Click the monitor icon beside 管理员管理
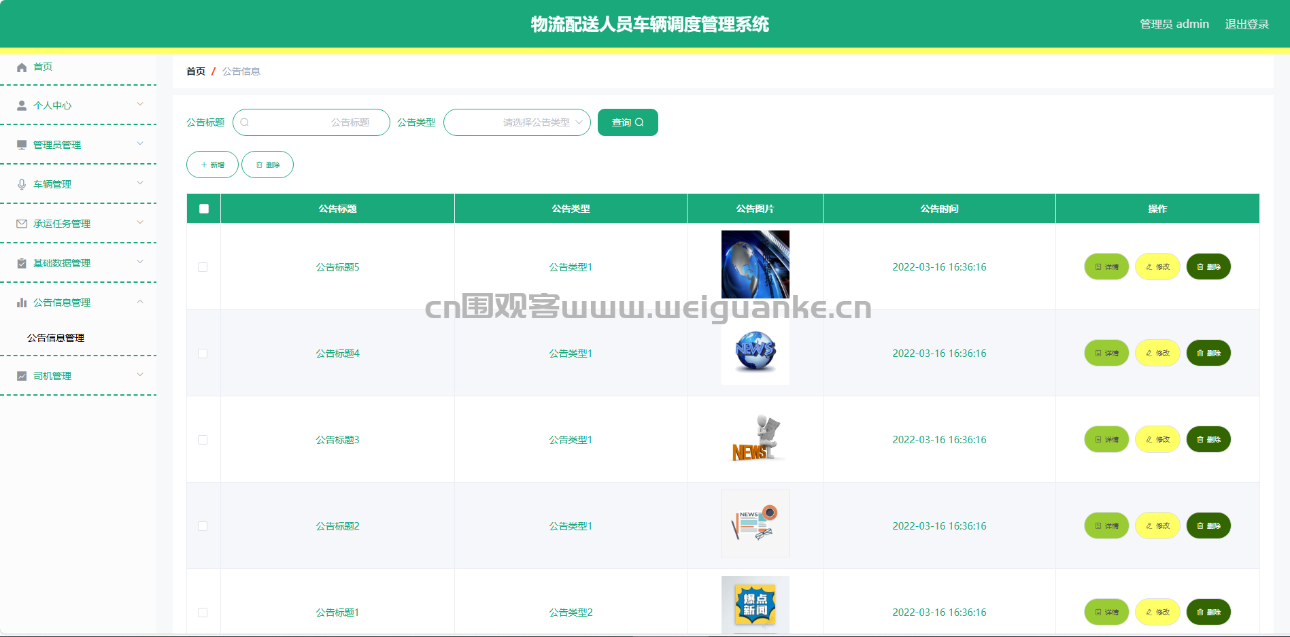Viewport: 1290px width, 637px height. pyautogui.click(x=22, y=145)
